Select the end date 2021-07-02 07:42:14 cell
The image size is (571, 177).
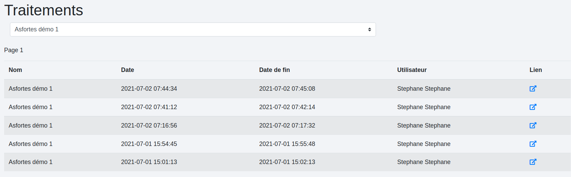click(287, 107)
